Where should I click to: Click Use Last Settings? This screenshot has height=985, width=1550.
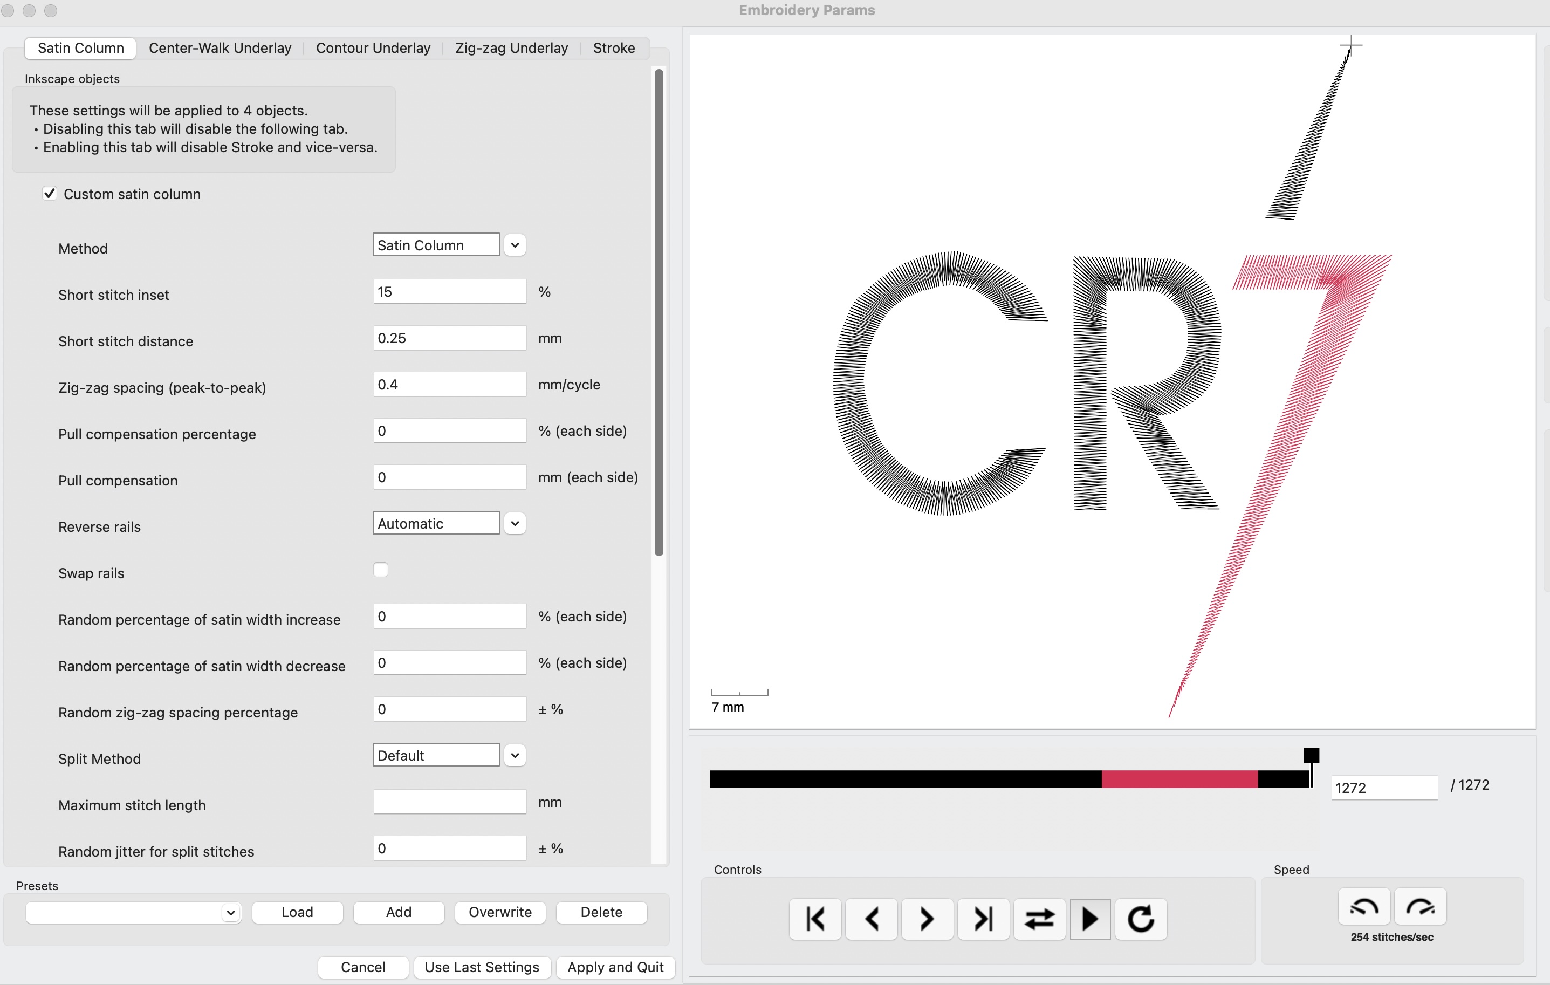click(x=482, y=967)
